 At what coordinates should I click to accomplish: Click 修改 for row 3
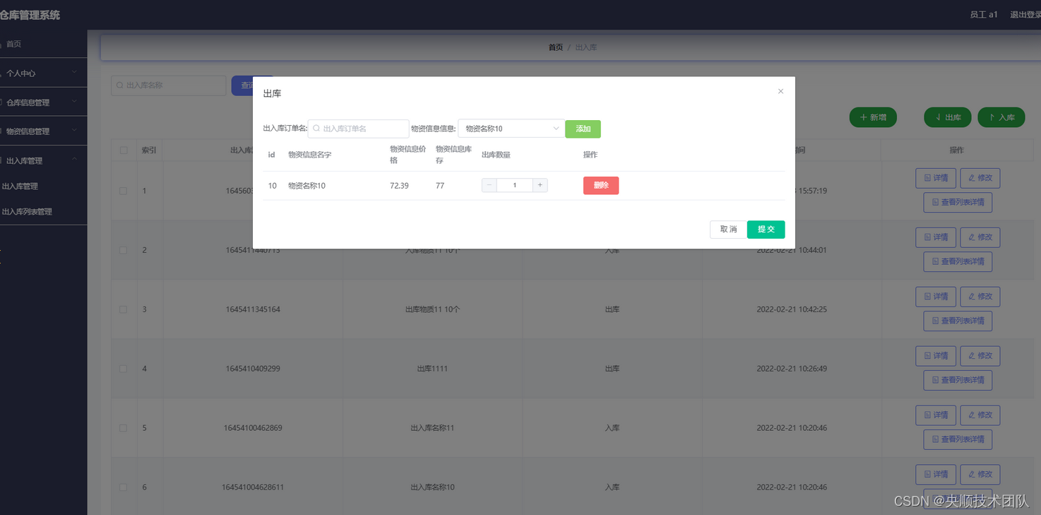(980, 297)
